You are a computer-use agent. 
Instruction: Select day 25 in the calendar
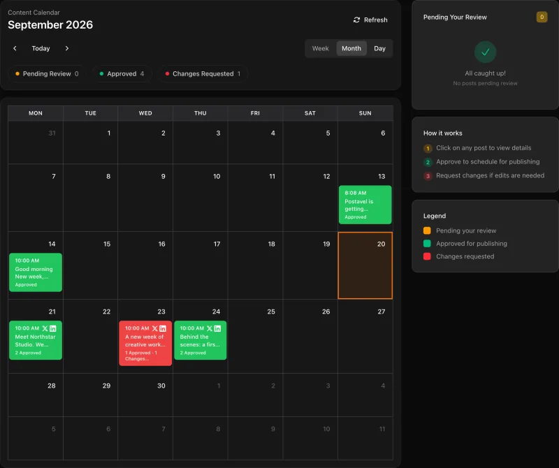255,337
